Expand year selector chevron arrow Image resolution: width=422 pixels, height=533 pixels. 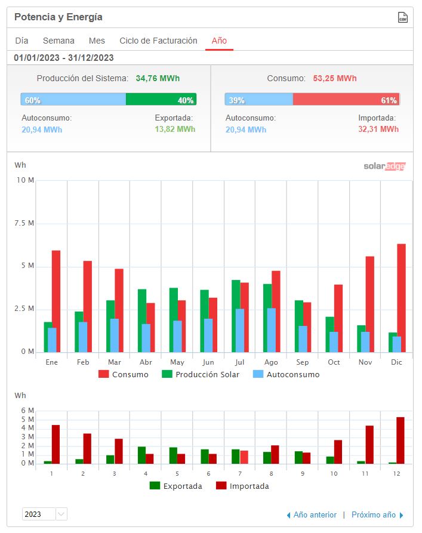point(61,514)
